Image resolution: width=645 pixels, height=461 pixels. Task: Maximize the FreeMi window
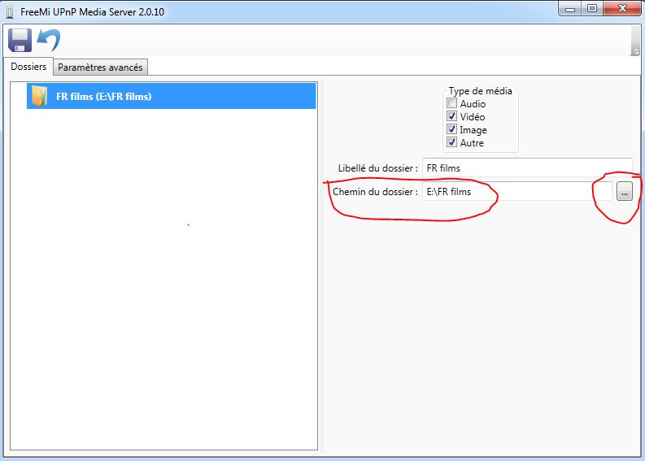(592, 8)
